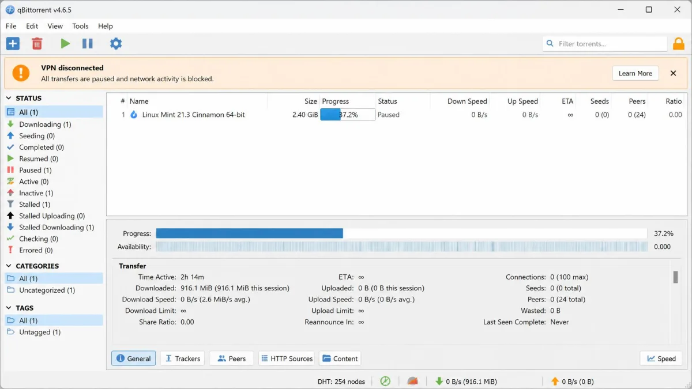Select the Uncategorized (1) category
Viewport: 692px width, 389px height.
(54, 290)
